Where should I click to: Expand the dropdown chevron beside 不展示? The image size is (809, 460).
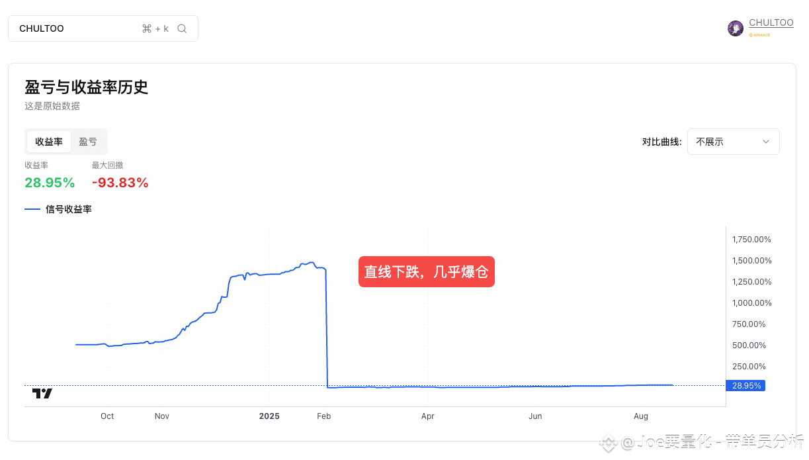click(766, 142)
